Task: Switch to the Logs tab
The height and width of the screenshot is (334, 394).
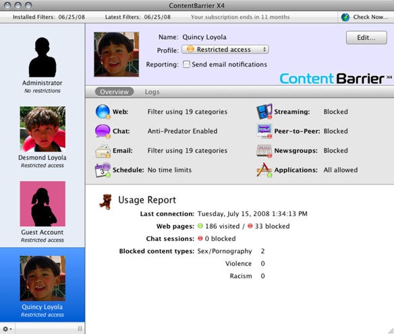Action: pos(152,92)
